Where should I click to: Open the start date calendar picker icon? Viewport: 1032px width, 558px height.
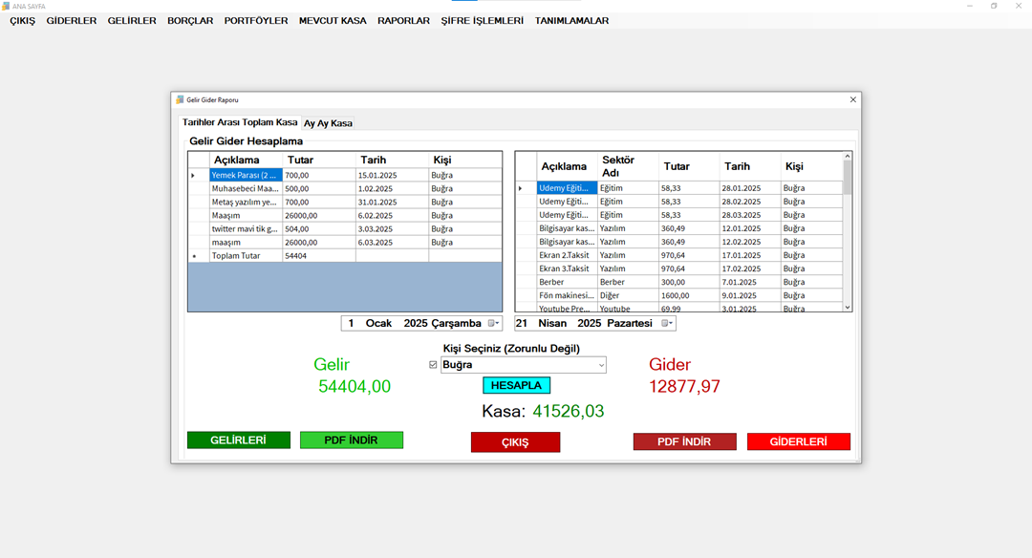493,324
